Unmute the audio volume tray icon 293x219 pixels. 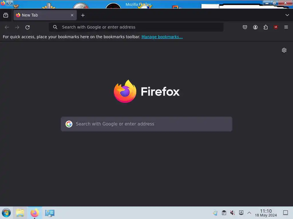click(x=232, y=213)
